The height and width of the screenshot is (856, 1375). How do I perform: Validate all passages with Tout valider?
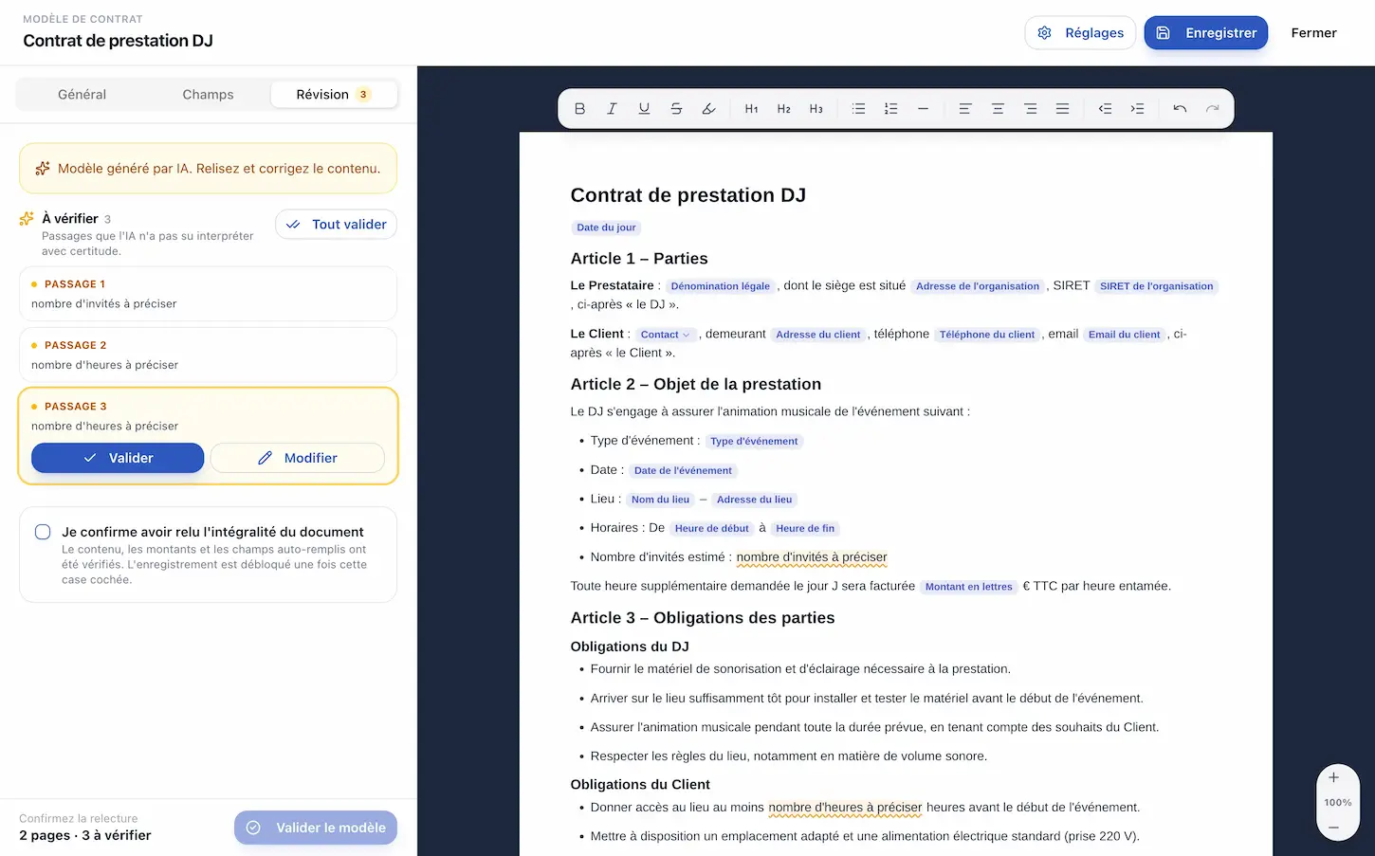[337, 225]
